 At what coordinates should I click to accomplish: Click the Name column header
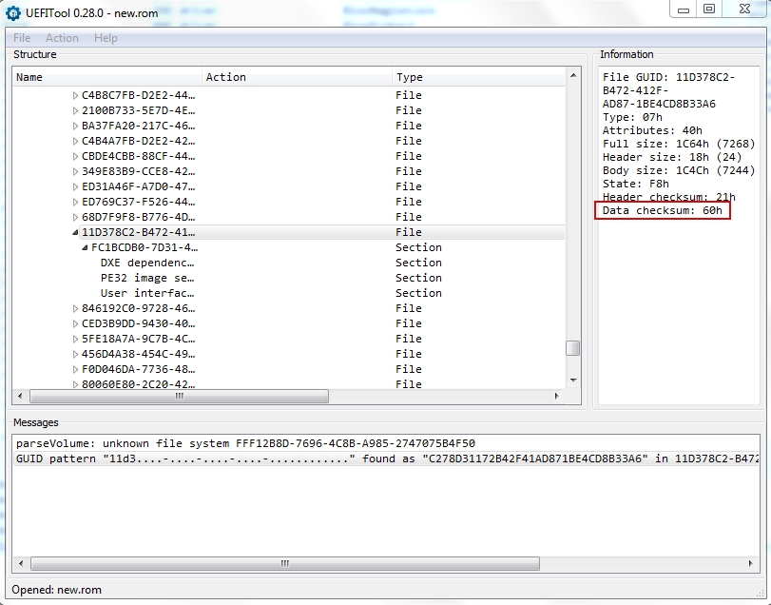107,77
